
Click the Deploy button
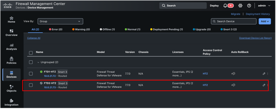(214, 5)
